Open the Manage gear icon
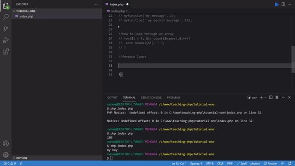295x166 pixels. pos(6,155)
